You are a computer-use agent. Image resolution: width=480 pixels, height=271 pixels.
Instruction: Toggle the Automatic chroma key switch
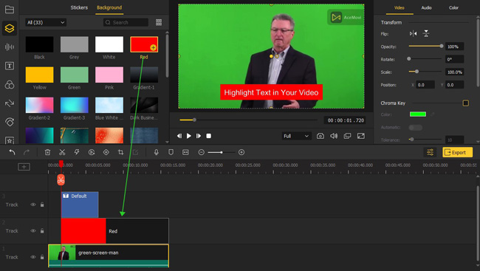(416, 128)
